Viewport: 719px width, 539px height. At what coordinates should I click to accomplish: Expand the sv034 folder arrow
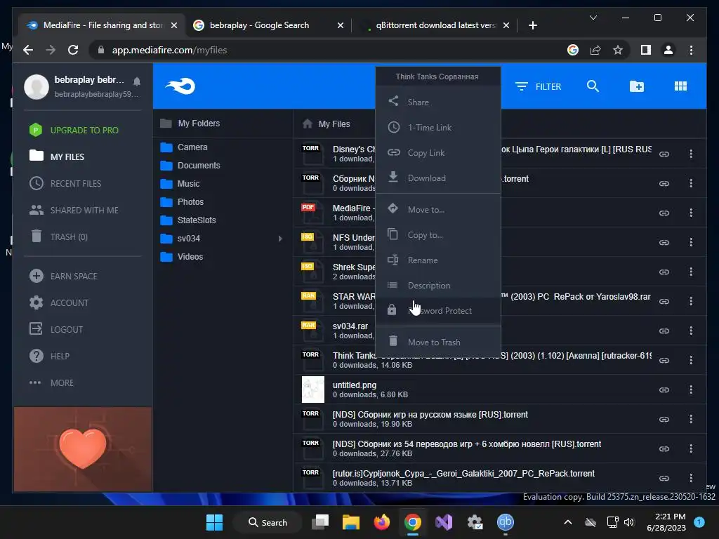pos(279,239)
